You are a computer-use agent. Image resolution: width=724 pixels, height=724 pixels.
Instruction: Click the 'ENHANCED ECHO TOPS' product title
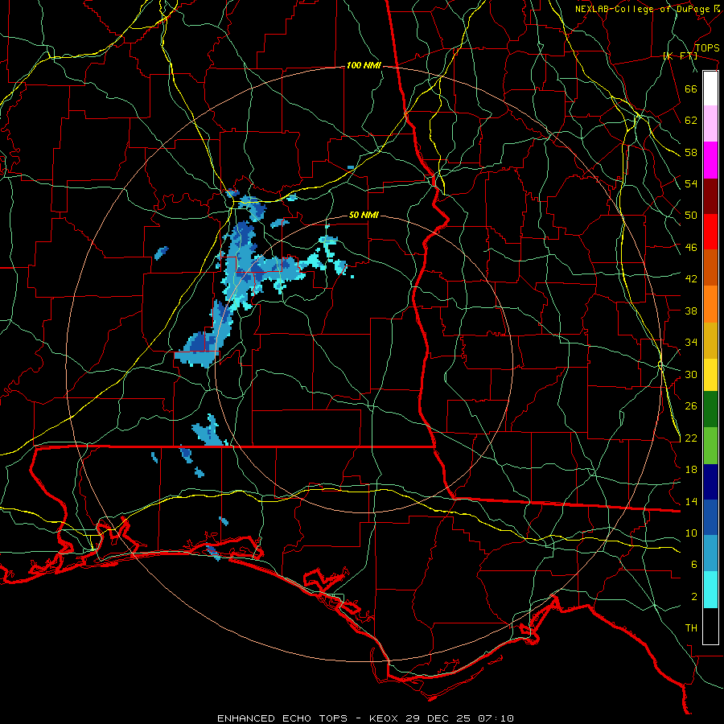click(282, 718)
